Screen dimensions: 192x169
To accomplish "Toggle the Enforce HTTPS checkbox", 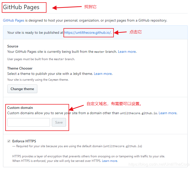I will pos(9,141).
